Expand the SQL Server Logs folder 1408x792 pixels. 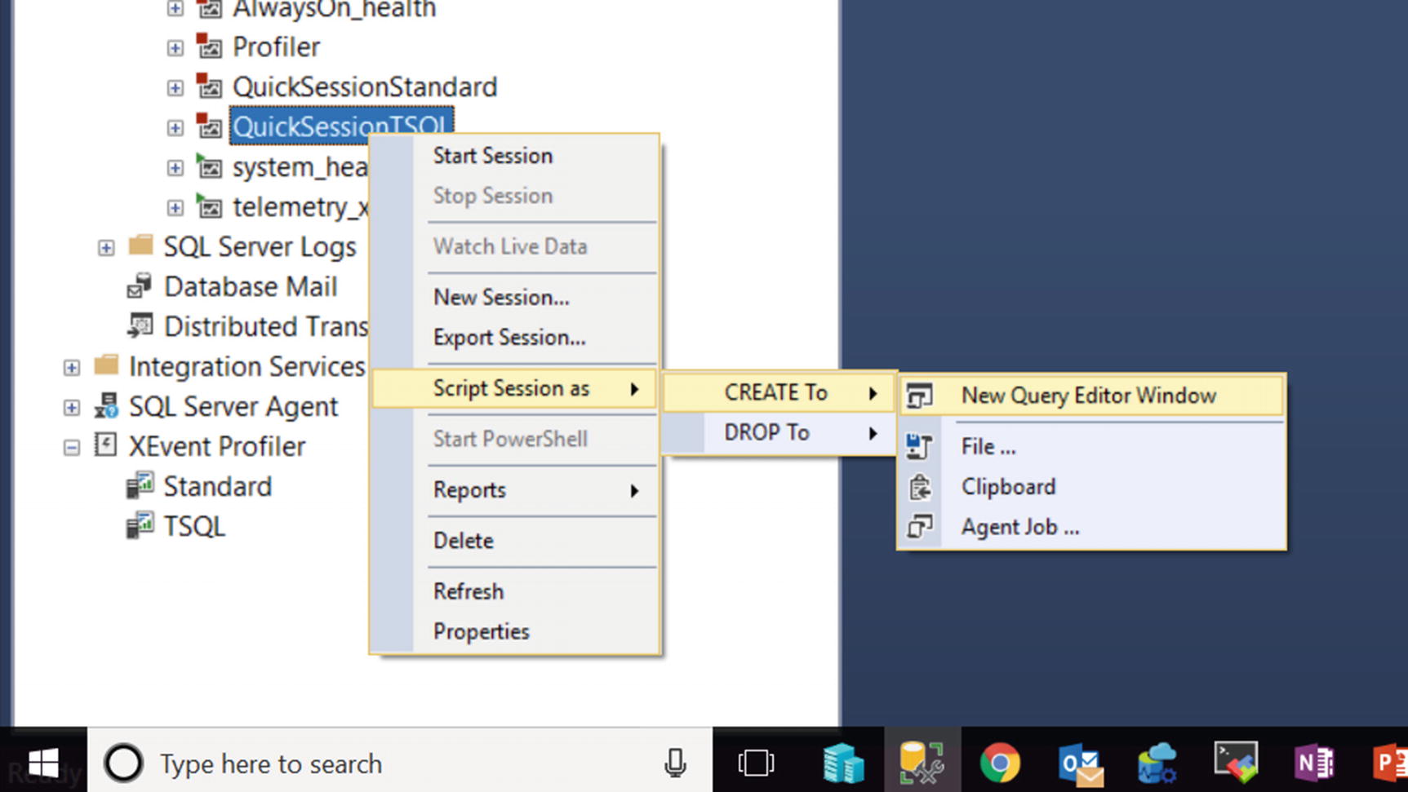[106, 247]
